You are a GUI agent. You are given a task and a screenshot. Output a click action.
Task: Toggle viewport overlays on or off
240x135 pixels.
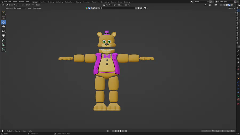(x=216, y=5)
